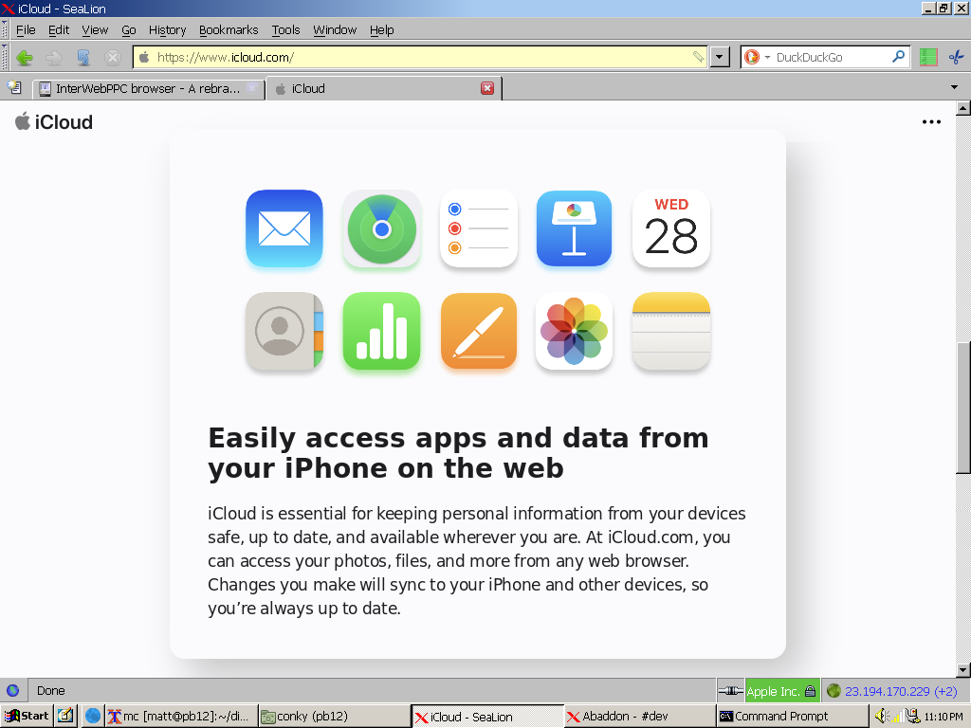Click the globe icon beside the IP address
The width and height of the screenshot is (971, 728).
pos(834,690)
